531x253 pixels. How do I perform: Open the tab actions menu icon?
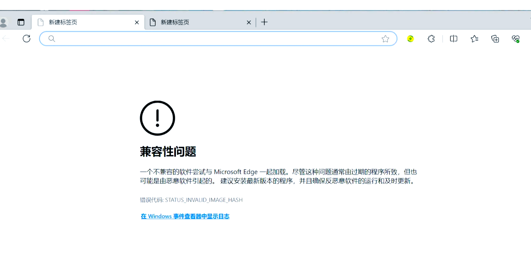pyautogui.click(x=21, y=22)
